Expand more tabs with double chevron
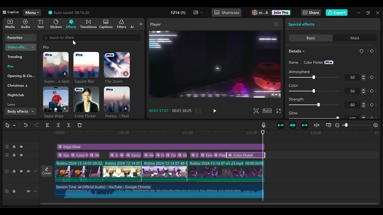383x215 pixels. tap(141, 24)
